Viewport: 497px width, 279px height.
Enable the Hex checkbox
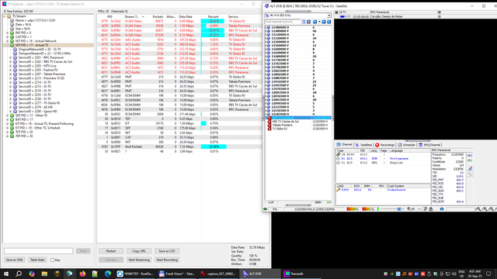[52, 260]
